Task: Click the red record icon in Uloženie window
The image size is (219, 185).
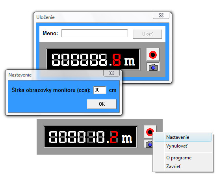Action: click(x=153, y=54)
